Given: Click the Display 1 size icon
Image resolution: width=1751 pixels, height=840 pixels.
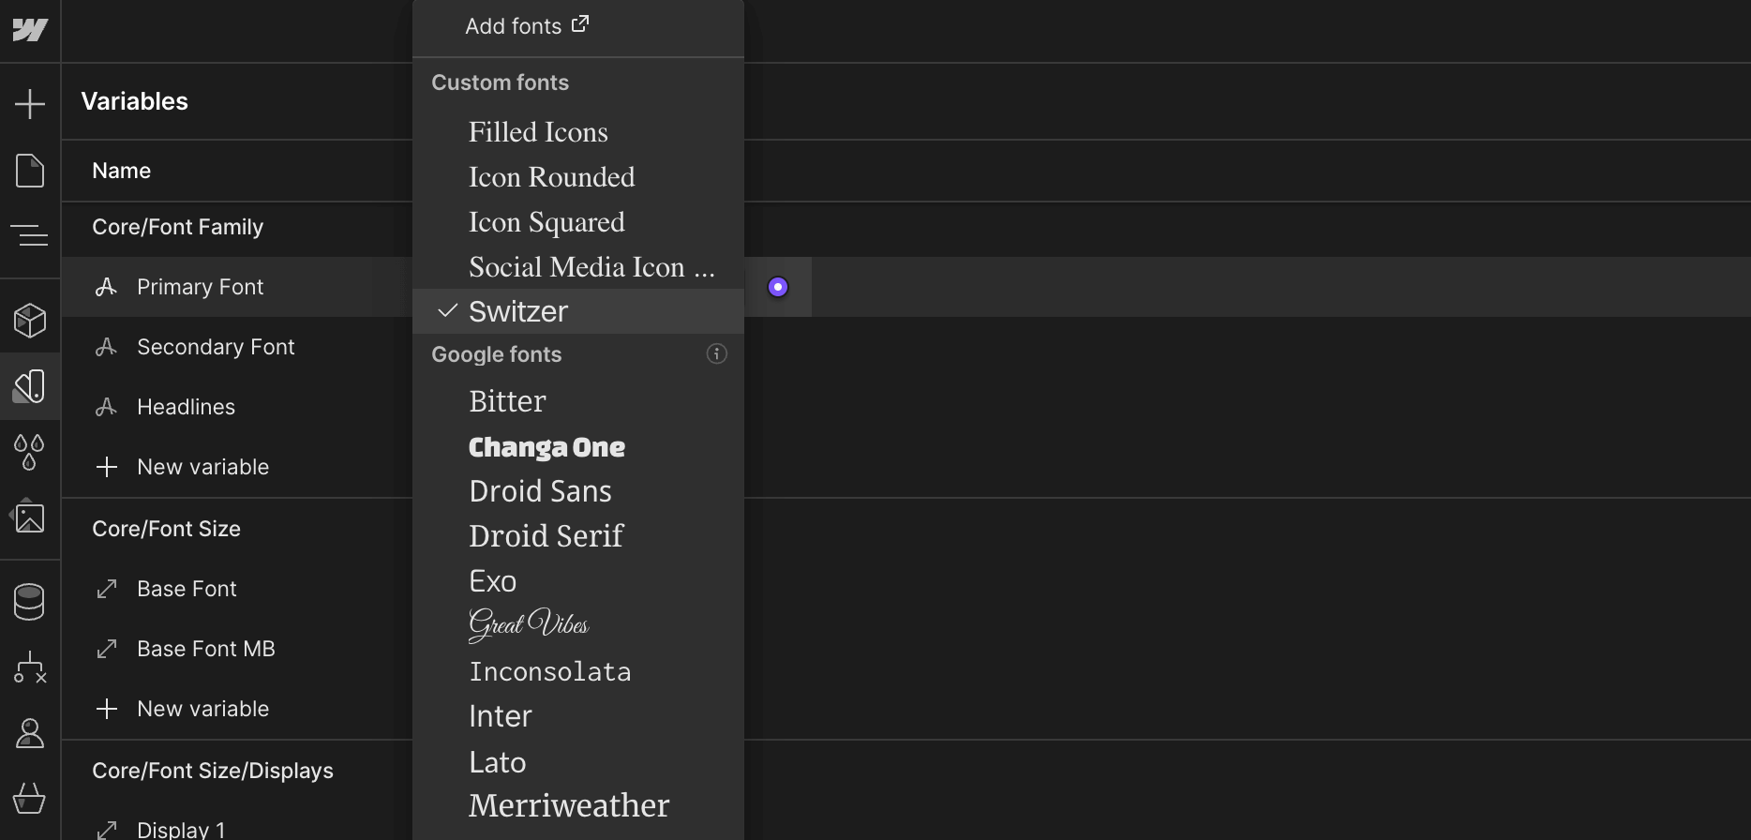Looking at the screenshot, I should click(x=107, y=830).
